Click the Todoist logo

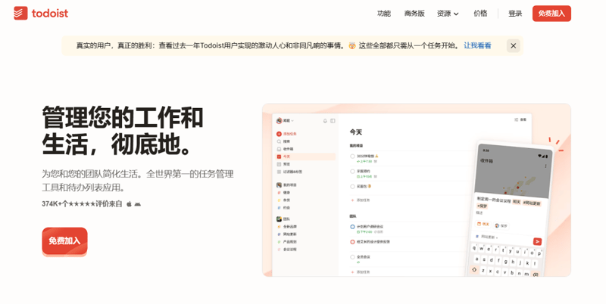click(x=41, y=13)
